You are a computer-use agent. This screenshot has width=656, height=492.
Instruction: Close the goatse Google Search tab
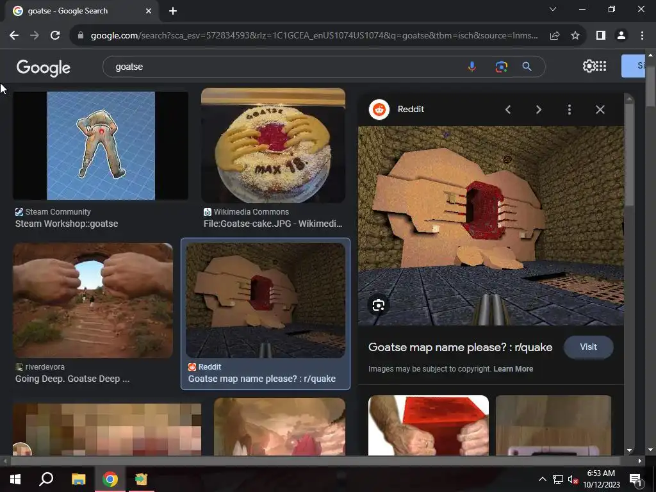[149, 11]
